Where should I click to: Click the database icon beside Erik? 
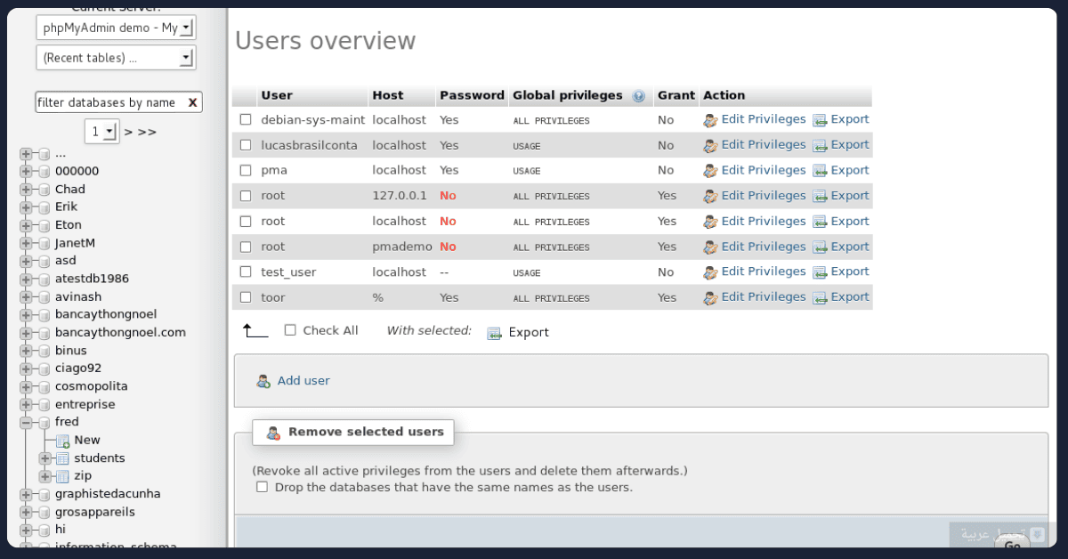coord(44,207)
